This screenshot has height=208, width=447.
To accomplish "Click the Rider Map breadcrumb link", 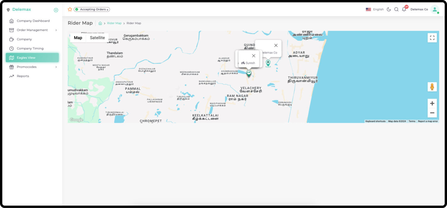I will [114, 23].
